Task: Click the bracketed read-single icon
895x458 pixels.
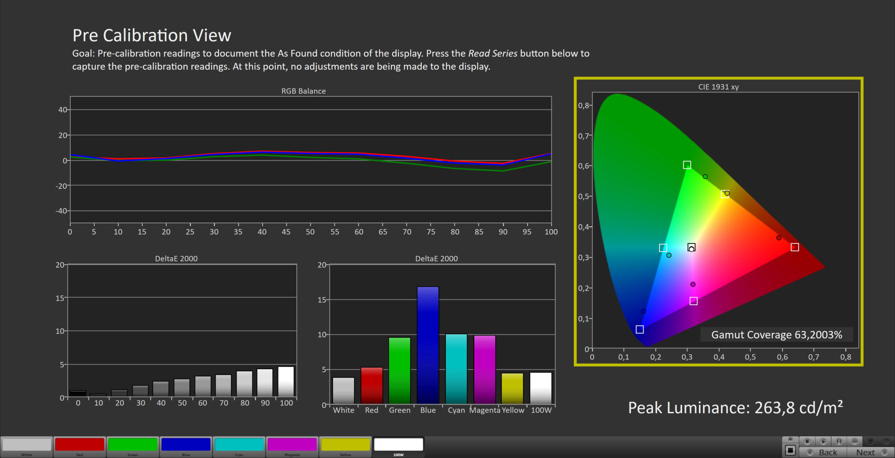Action: point(839,441)
